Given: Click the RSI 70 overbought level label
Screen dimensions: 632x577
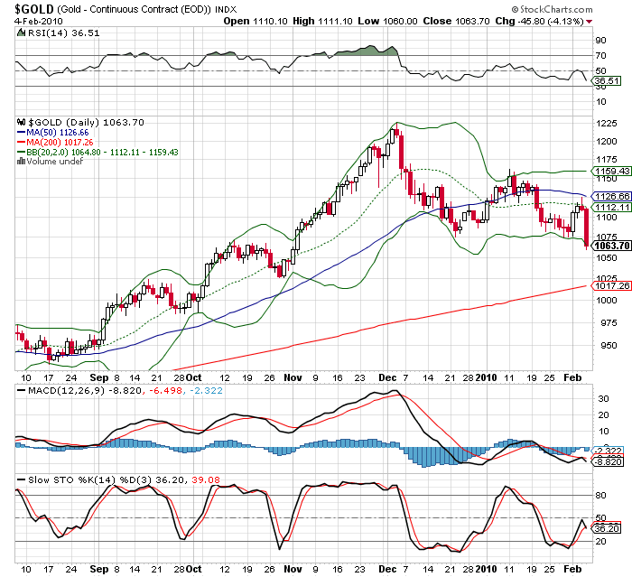Looking at the screenshot, I should 600,56.
